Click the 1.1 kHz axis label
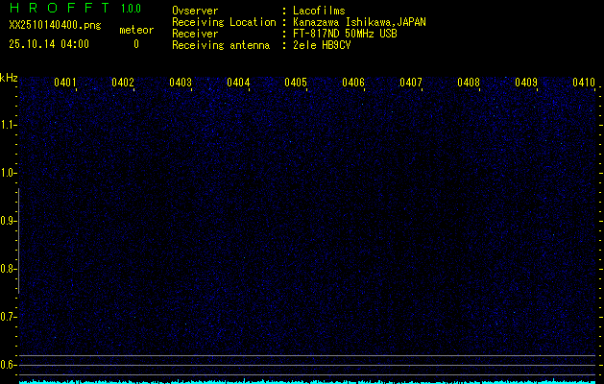 [x=9, y=125]
